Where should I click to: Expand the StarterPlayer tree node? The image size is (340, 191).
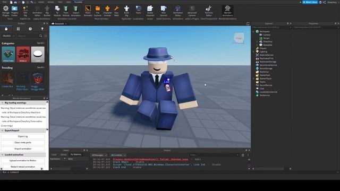tap(253, 79)
